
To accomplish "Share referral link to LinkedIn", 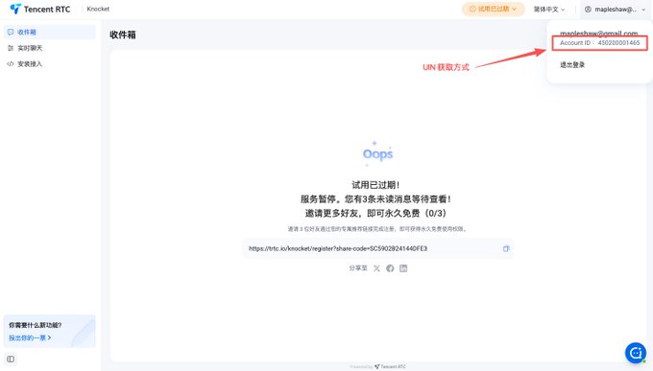I will point(403,268).
